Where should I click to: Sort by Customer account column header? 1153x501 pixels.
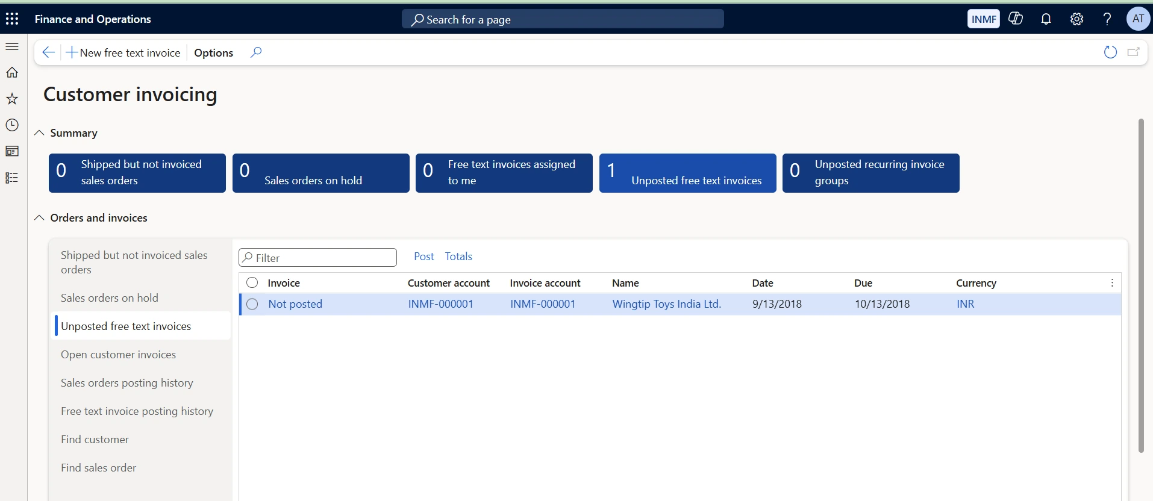[449, 283]
